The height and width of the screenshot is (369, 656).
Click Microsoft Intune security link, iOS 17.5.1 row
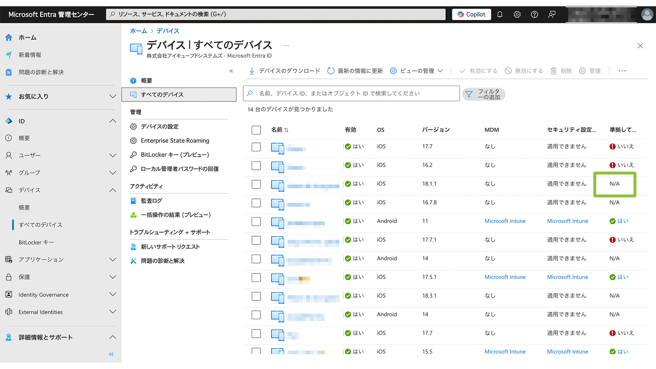[567, 277]
